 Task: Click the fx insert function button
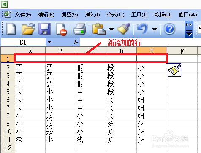point(76,42)
